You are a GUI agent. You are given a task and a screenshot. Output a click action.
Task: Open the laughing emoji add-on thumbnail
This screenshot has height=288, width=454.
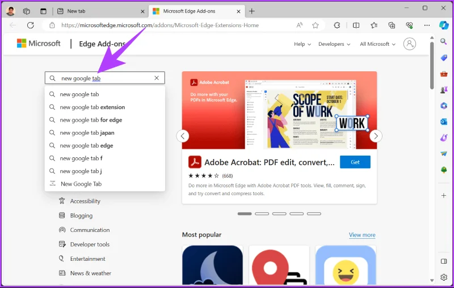click(346, 265)
